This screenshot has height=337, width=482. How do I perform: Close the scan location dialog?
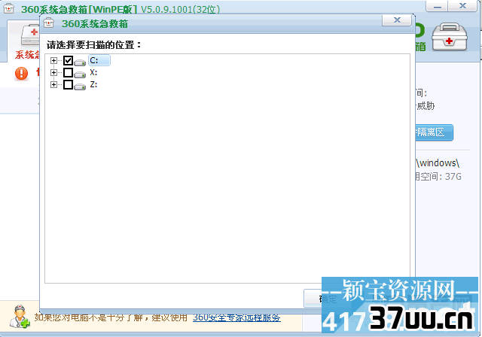pyautogui.click(x=397, y=20)
